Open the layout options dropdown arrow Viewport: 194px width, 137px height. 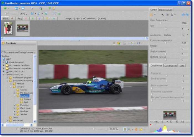click(20, 8)
